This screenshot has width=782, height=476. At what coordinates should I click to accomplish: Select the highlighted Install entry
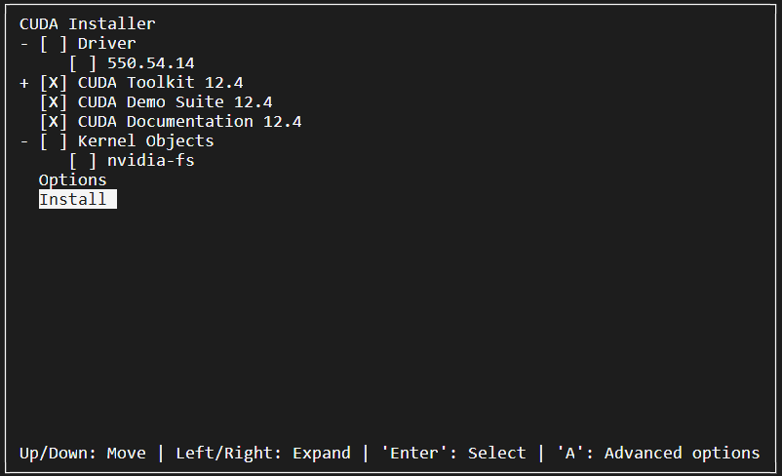[x=78, y=199]
